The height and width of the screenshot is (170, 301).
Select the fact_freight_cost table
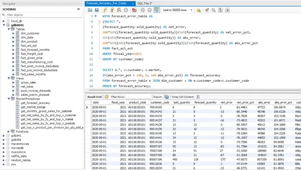click(31, 54)
